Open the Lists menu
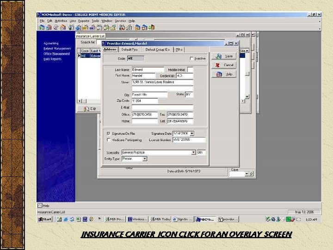Screen dimensions: 333x250 click(73, 21)
